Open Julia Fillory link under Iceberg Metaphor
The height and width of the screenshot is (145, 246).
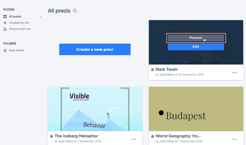click(65, 141)
